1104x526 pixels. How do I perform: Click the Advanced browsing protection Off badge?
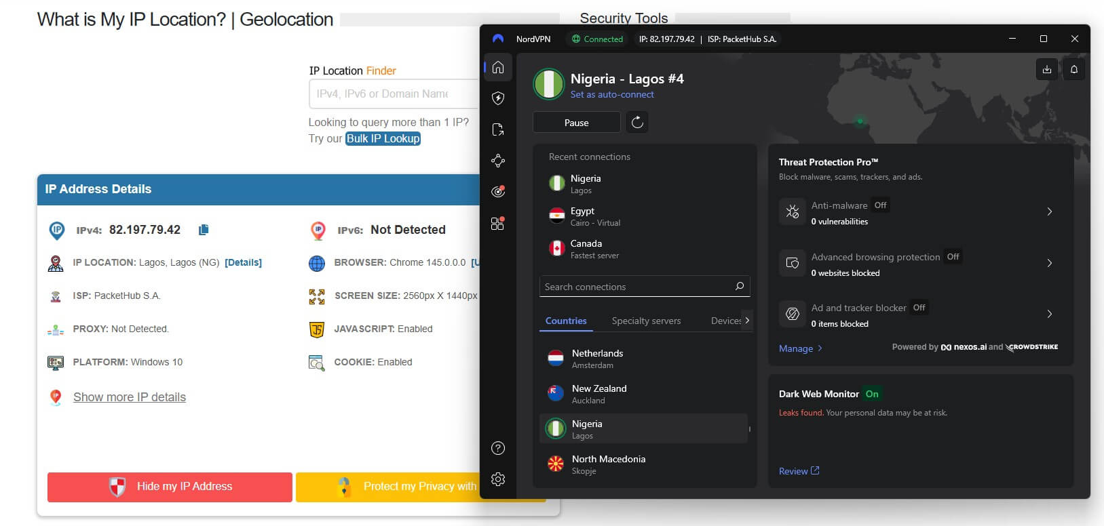(x=953, y=256)
